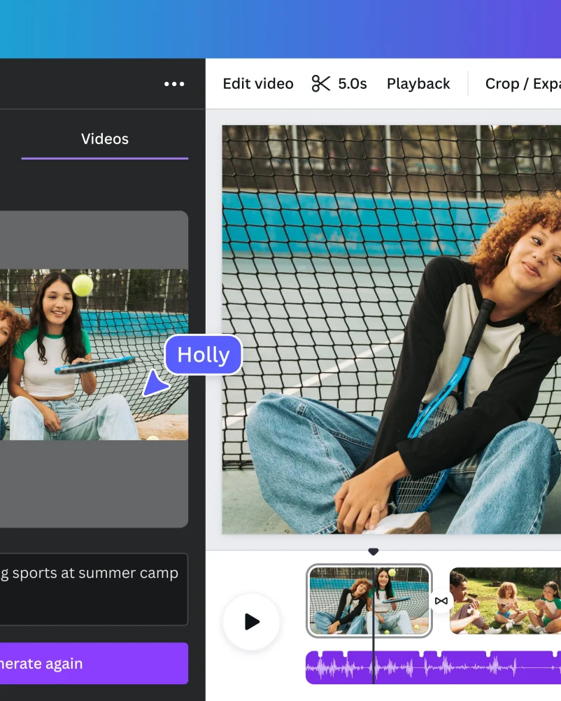Viewport: 561px width, 701px height.
Task: Open the Edit video option
Action: pyautogui.click(x=257, y=84)
